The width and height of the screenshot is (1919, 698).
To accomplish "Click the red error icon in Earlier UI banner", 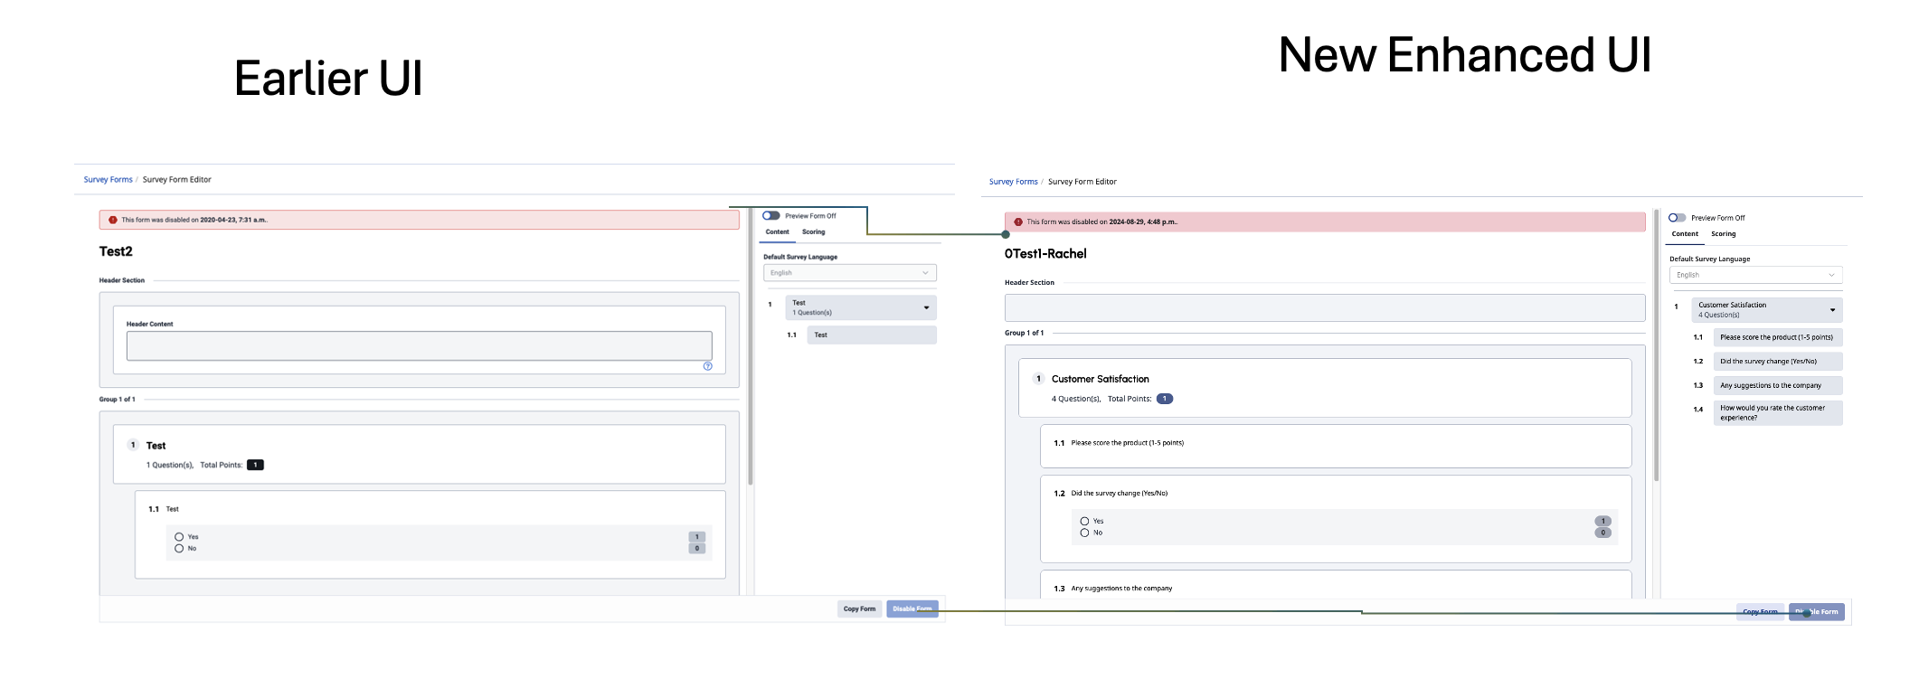I will point(113,220).
